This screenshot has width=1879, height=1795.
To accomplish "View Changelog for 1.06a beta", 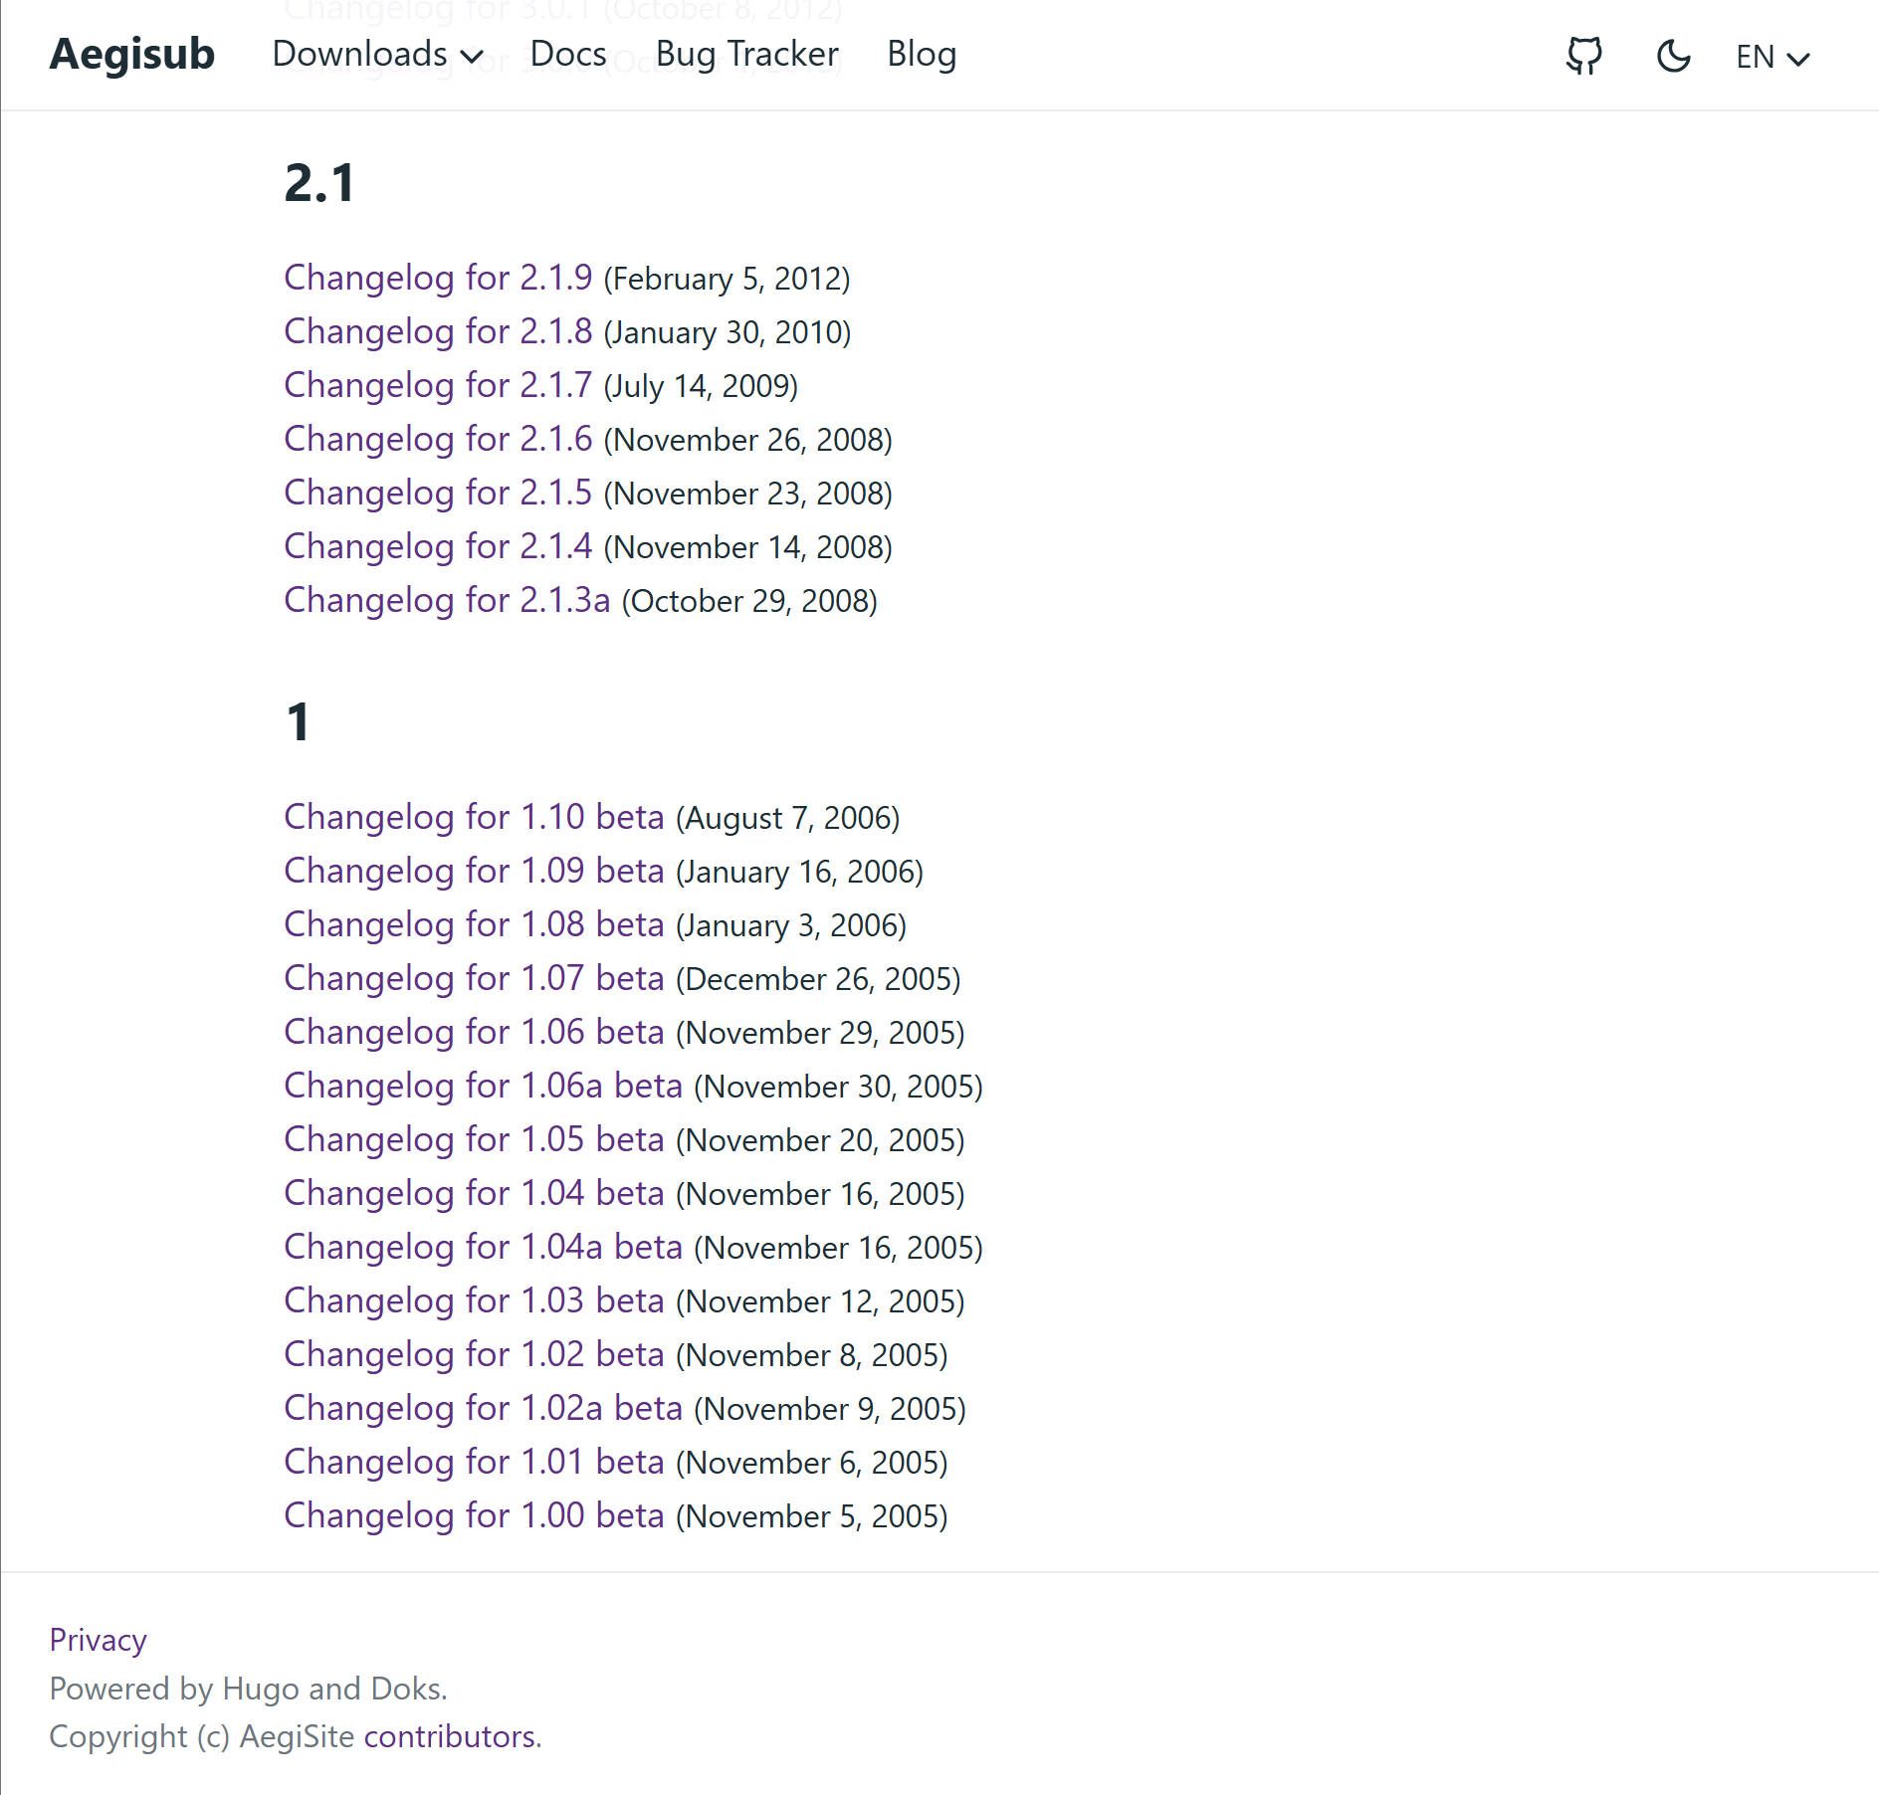I will click(483, 1086).
